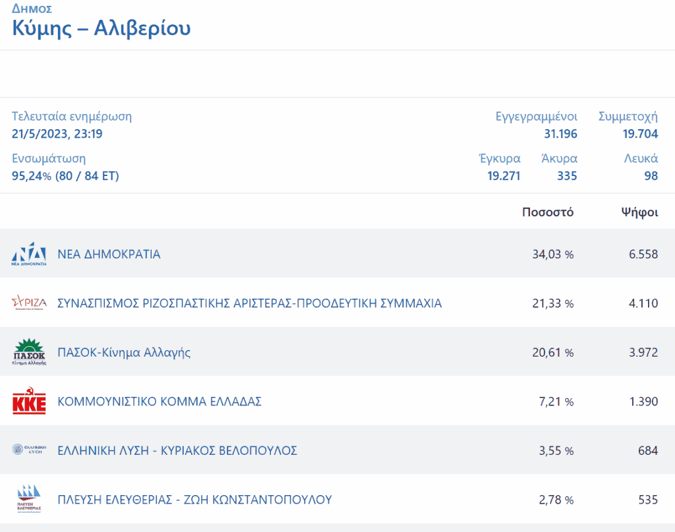Open ΚΟΜΜΟΥΝΙΣΤΙΚΟ ΚΟΜΜΑ ΕΛΛΑΔΑΣ party link
Screen dimensions: 675x532
tap(160, 401)
